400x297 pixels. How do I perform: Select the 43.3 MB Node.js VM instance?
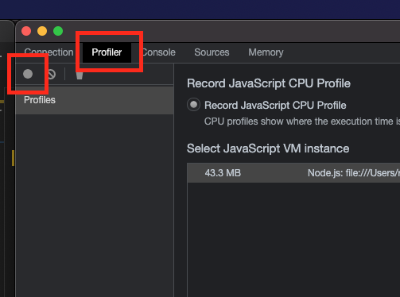pos(293,173)
